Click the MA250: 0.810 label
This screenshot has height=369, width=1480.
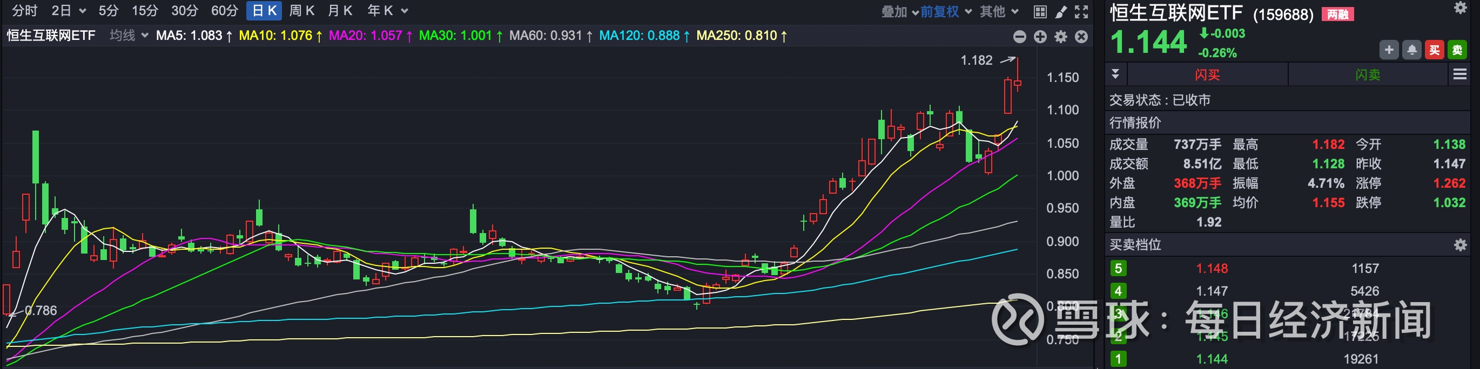click(741, 36)
